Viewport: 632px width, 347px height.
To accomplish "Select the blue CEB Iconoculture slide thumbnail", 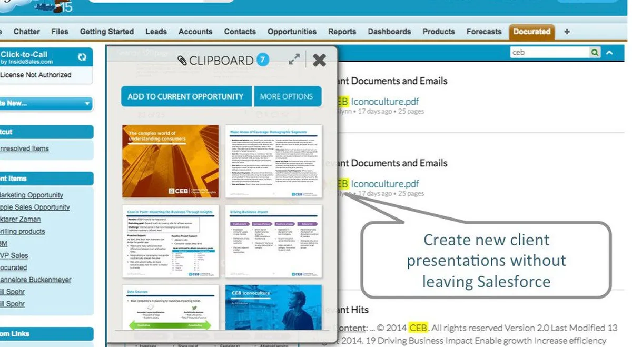I will pyautogui.click(x=274, y=308).
